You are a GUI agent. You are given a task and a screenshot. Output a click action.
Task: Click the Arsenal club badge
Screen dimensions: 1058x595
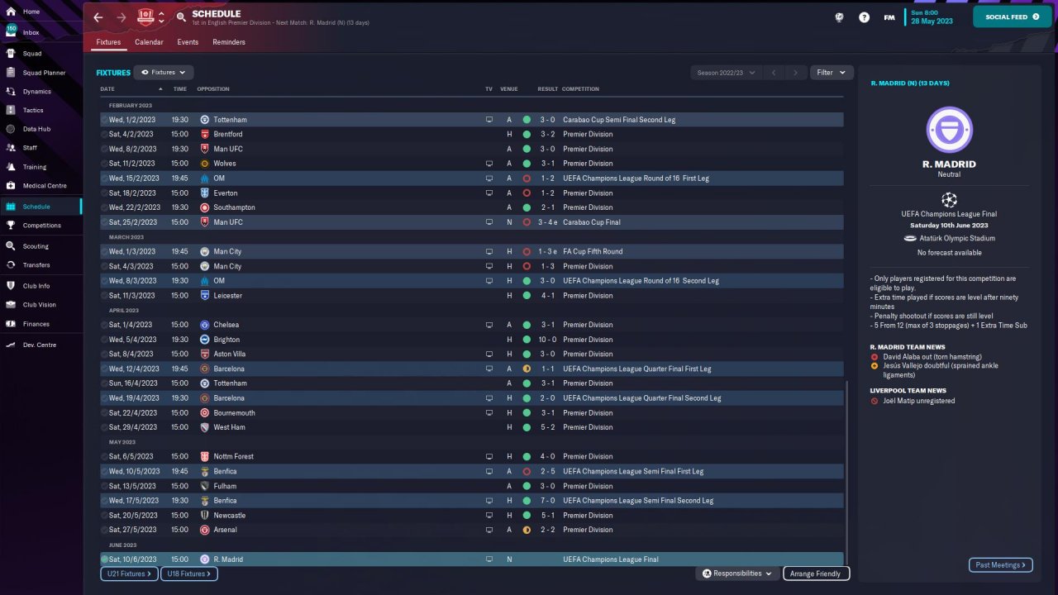coord(205,530)
